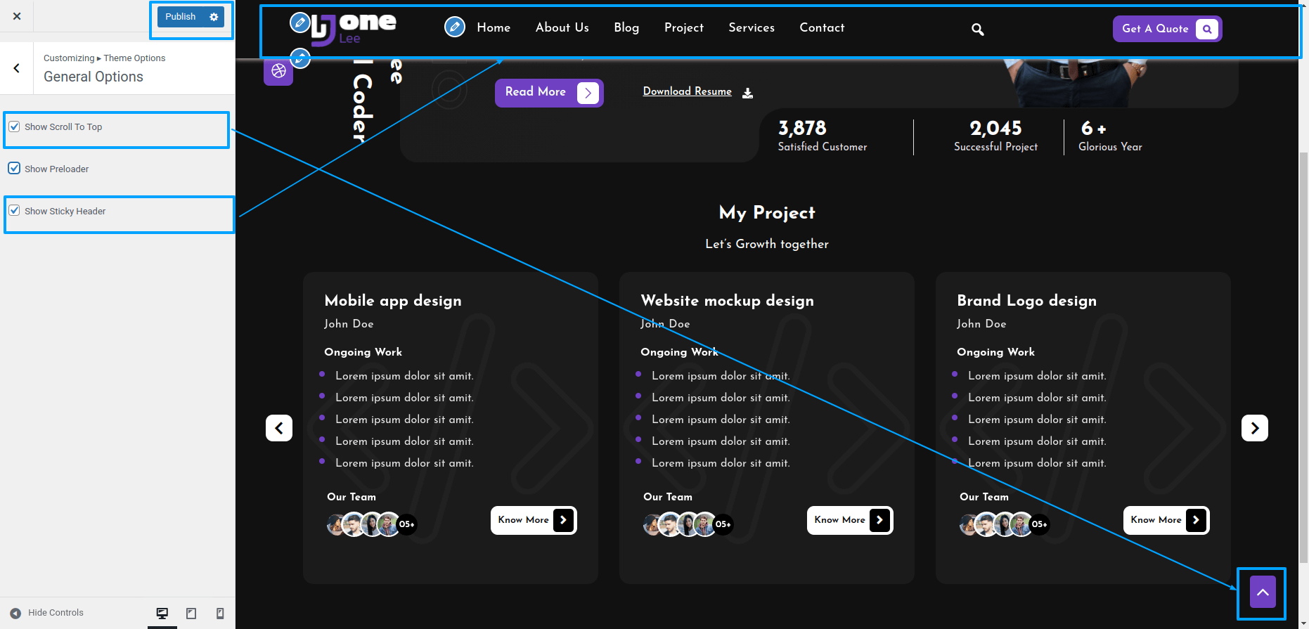Screen dimensions: 1309x629
Task: Switch to desktop preview mode
Action: tap(162, 614)
